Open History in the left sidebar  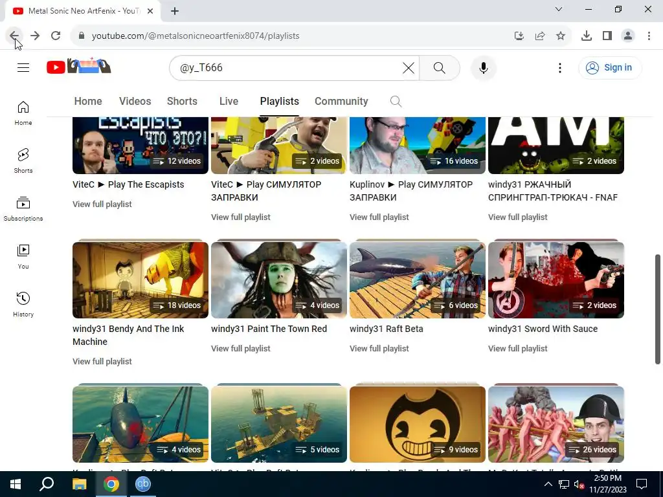coord(23,304)
